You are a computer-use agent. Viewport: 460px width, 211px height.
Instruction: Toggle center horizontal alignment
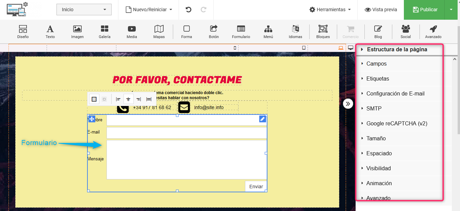click(x=128, y=99)
